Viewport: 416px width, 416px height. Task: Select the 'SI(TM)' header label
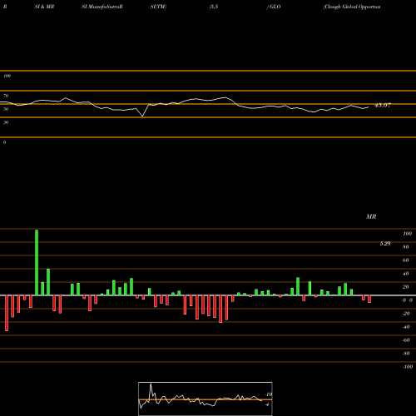coord(158,7)
